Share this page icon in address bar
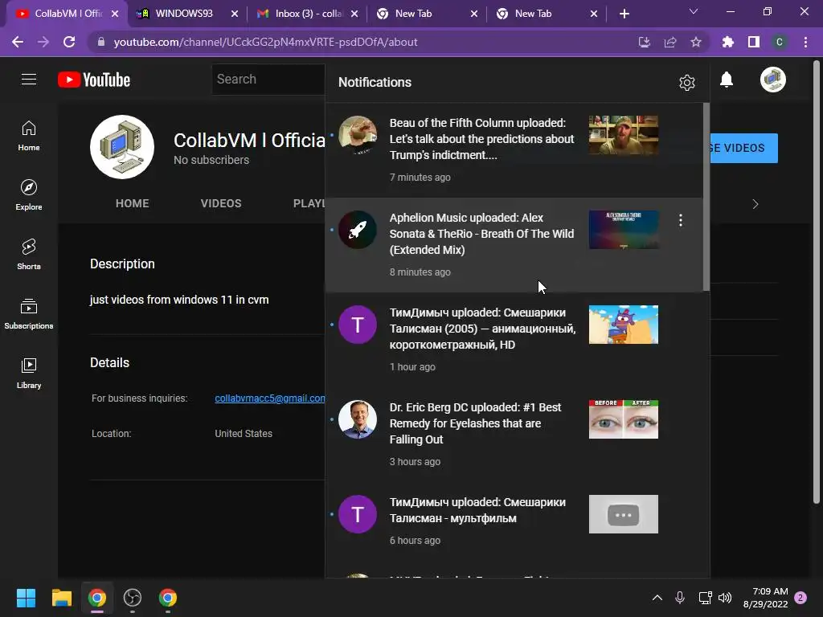The width and height of the screenshot is (823, 617). pyautogui.click(x=670, y=42)
